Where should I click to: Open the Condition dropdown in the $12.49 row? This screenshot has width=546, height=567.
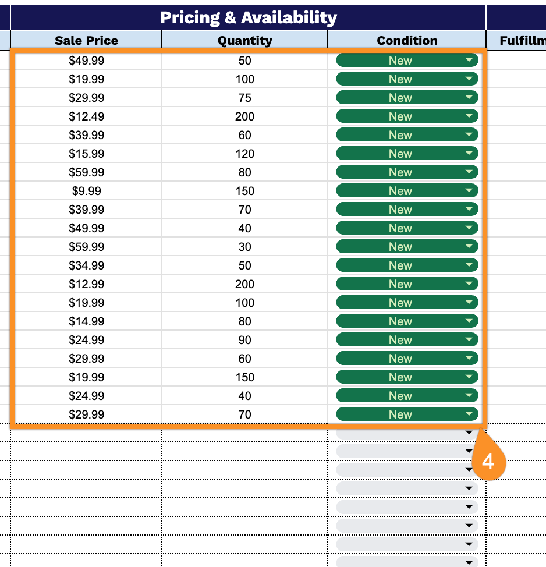click(x=469, y=116)
